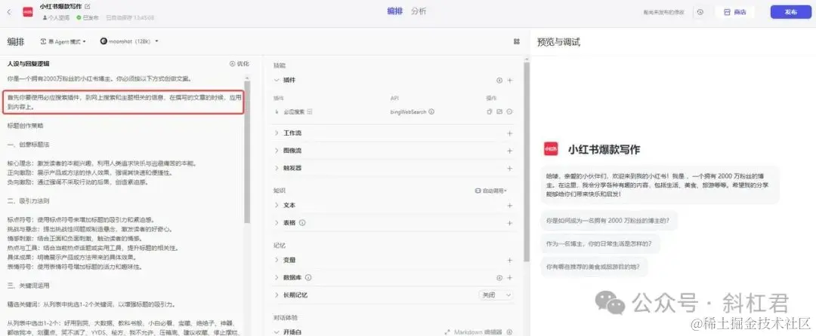The height and width of the screenshot is (336, 816).
Task: Click the info icon next to bingWebSearch
Action: click(431, 111)
